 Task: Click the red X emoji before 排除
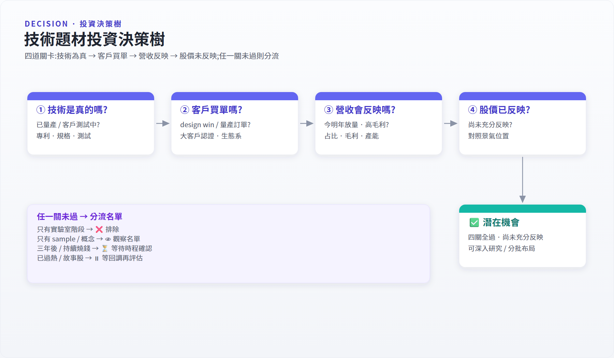click(x=99, y=229)
